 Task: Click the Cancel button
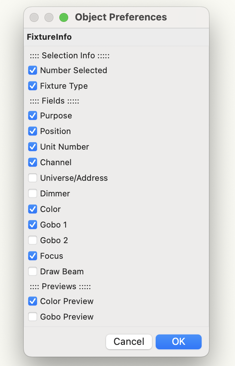click(x=129, y=342)
